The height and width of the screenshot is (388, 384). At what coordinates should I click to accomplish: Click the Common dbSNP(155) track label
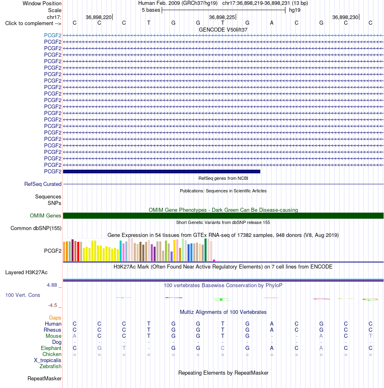pos(36,228)
